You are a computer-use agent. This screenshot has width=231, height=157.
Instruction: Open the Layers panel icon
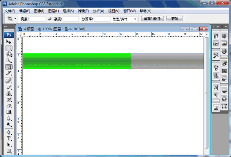(224, 91)
